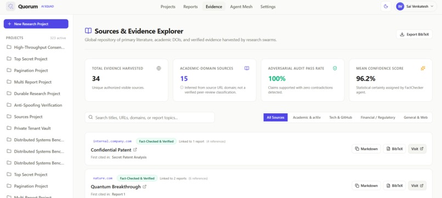This screenshot has width=442, height=198.
Task: Click info icon in Academic-Domain Sources note
Action: tap(182, 88)
